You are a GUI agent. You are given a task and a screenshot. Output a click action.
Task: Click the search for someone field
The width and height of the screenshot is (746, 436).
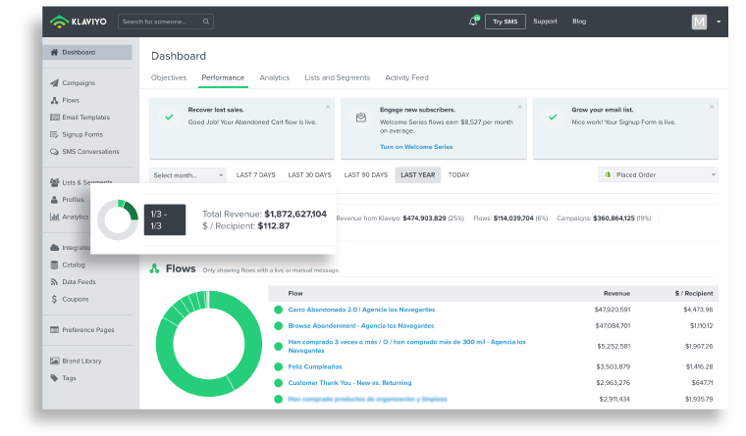166,22
